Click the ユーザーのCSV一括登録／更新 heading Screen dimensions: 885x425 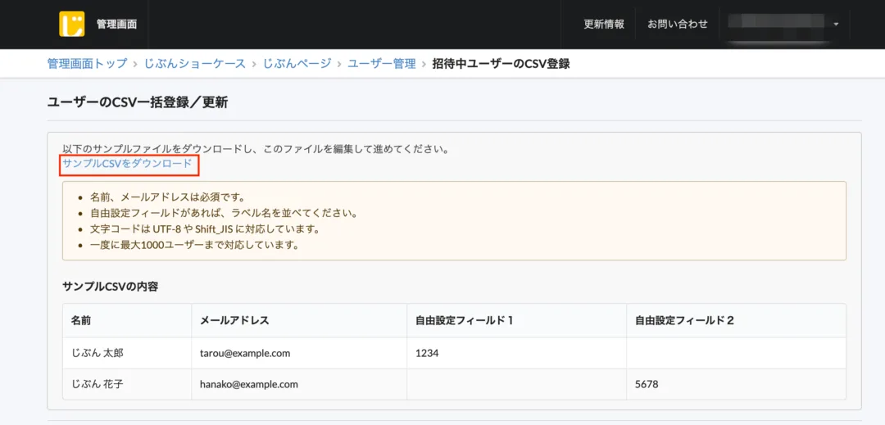tap(138, 102)
